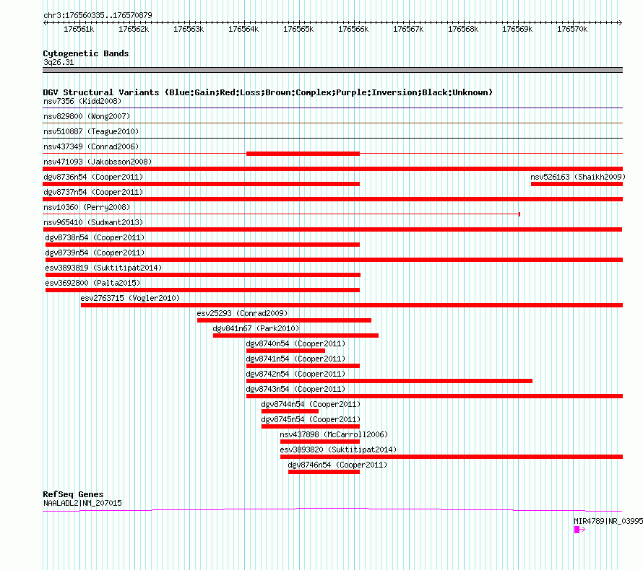Click nsv526163 (Shaikh2009) variant label
This screenshot has width=643, height=570.
pos(578,177)
